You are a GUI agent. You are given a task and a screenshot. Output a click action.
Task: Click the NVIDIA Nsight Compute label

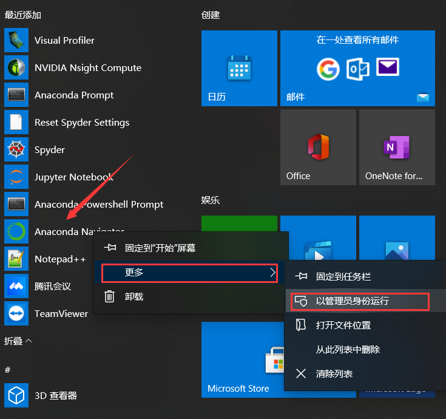click(x=88, y=68)
